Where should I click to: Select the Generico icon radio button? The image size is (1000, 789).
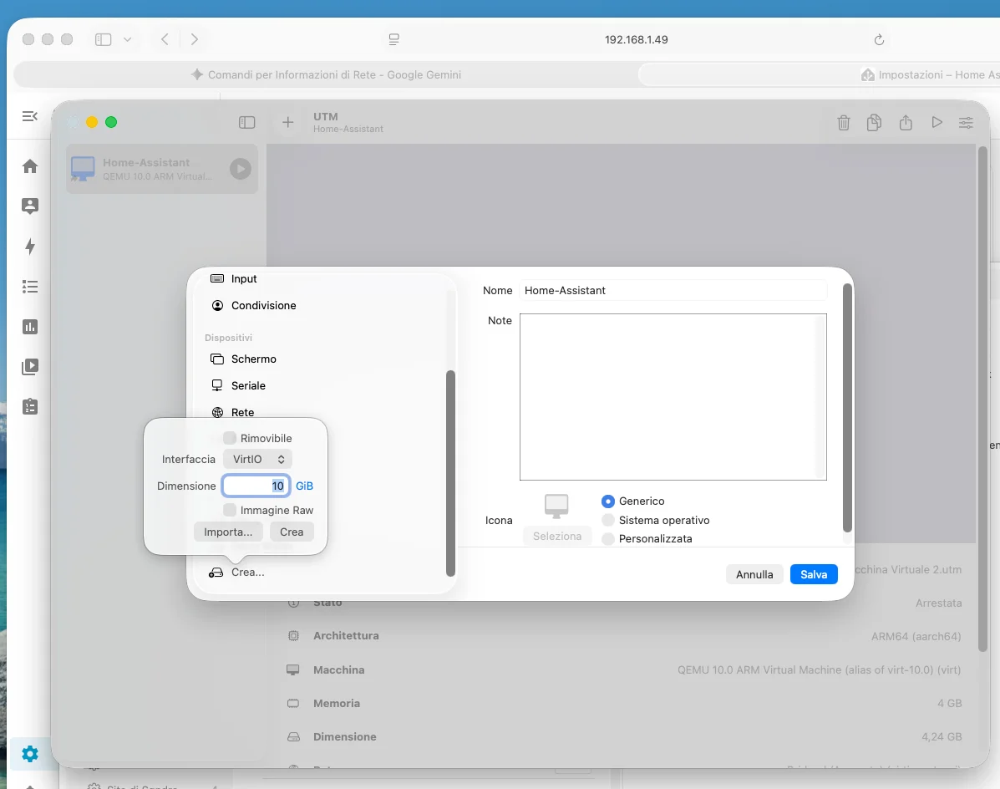coord(608,501)
